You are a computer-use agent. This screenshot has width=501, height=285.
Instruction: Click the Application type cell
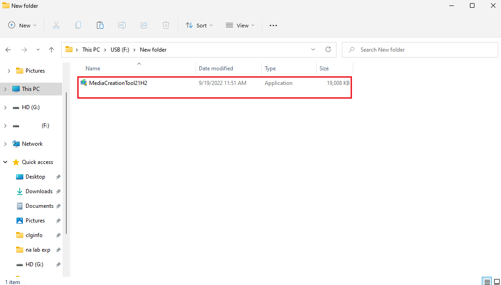(x=278, y=83)
